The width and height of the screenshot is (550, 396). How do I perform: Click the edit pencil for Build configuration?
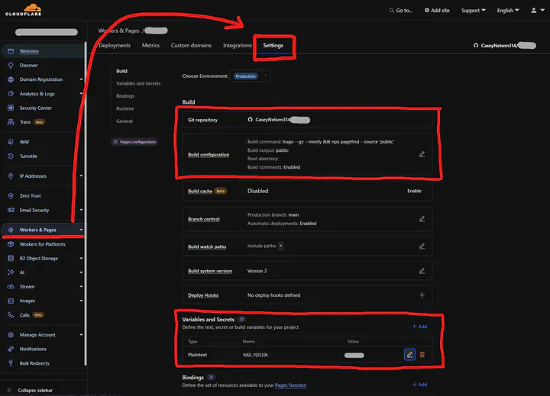click(422, 154)
